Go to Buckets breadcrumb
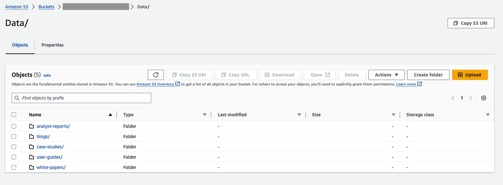The height and width of the screenshot is (185, 503). pyautogui.click(x=46, y=7)
